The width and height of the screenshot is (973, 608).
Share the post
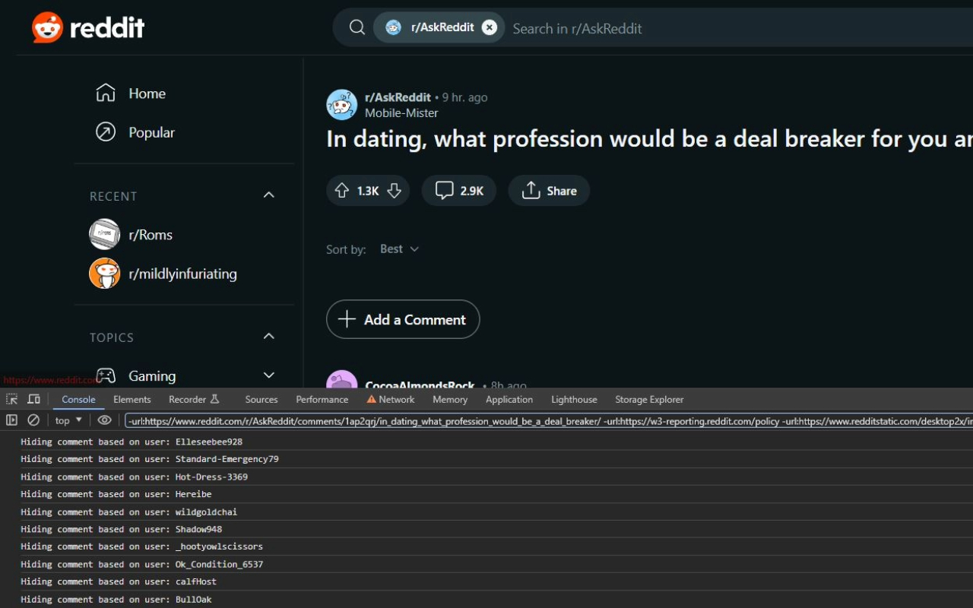[549, 191]
